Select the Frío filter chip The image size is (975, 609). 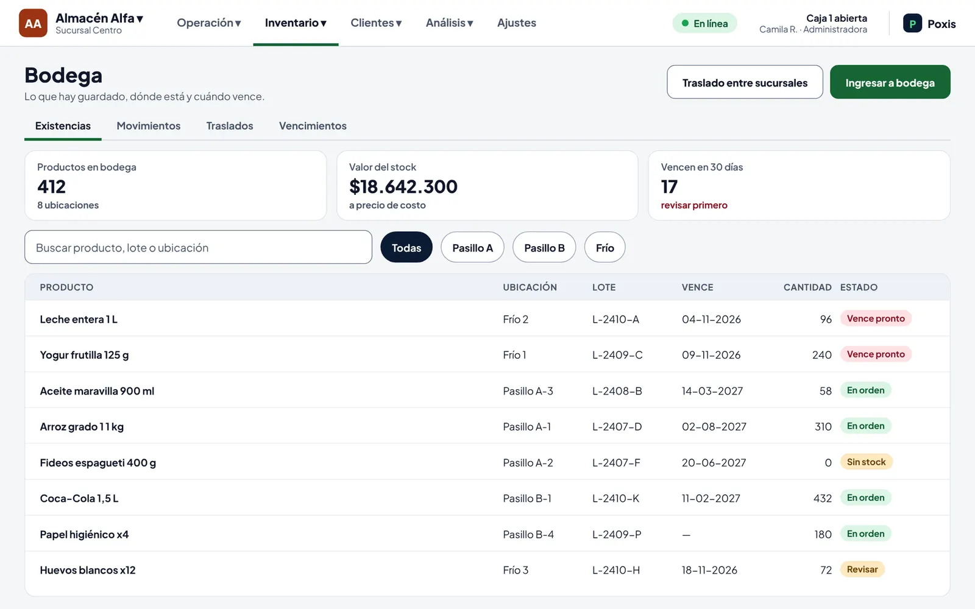[x=604, y=247]
